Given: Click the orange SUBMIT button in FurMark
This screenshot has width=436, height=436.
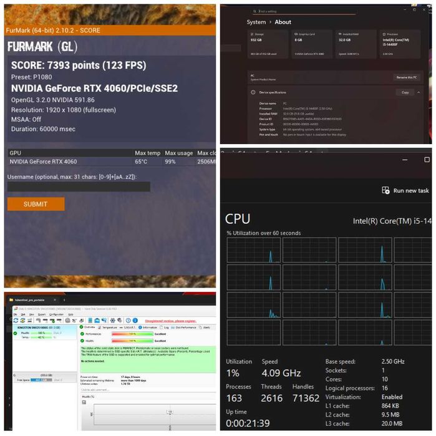Looking at the screenshot, I should pos(36,204).
